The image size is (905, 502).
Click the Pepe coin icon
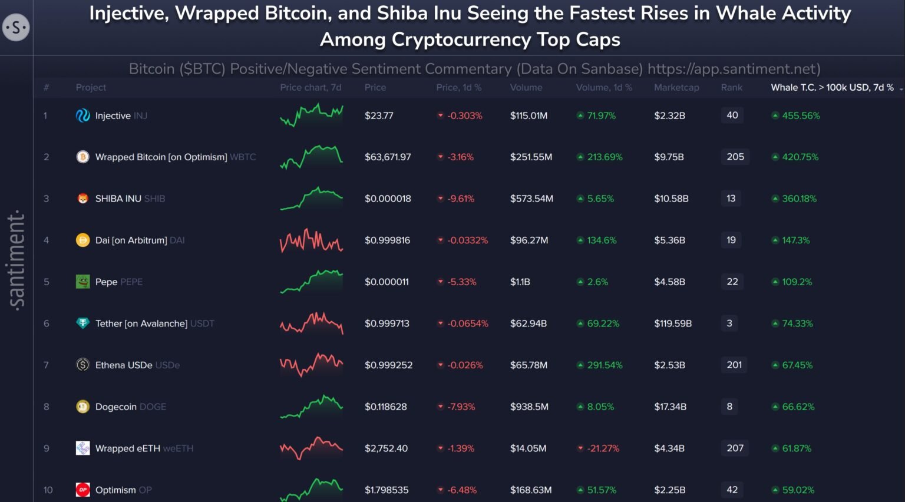pos(82,282)
